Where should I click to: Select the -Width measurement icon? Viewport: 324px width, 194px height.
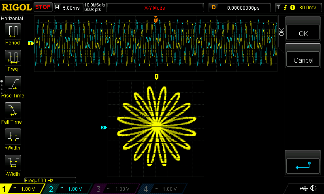click(x=13, y=163)
